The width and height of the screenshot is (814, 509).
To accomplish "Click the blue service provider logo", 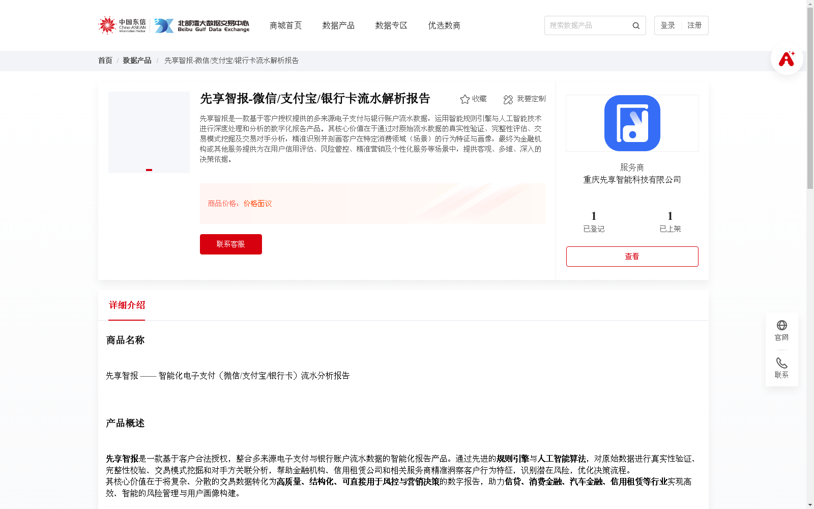I will pyautogui.click(x=632, y=123).
